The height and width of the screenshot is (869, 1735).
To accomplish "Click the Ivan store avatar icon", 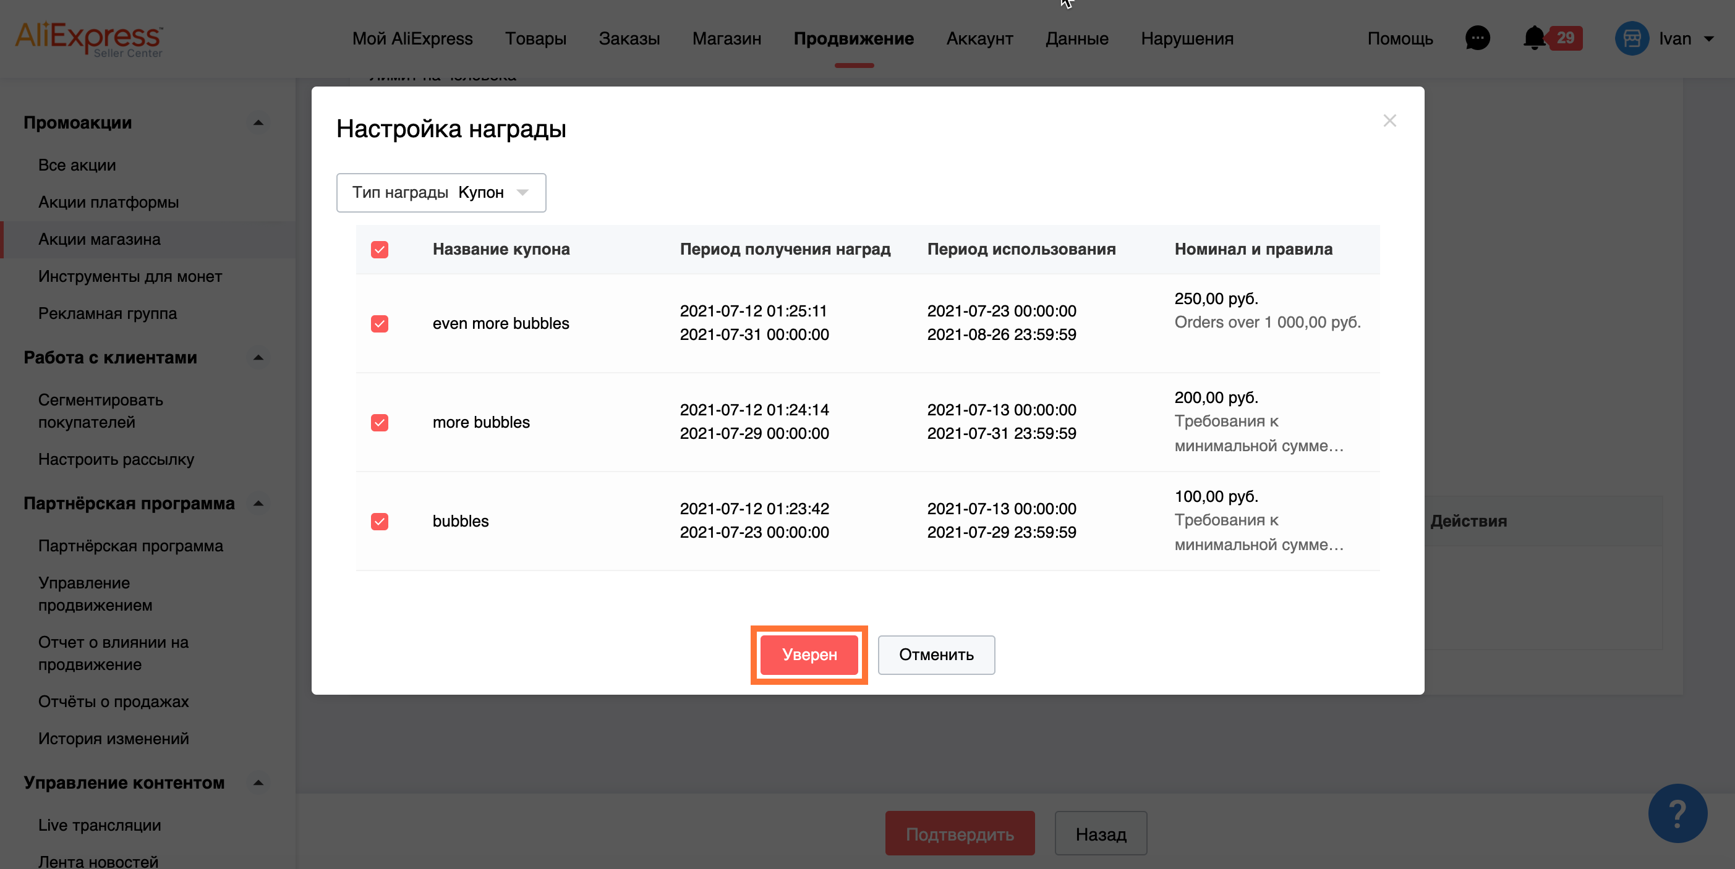I will (x=1631, y=38).
